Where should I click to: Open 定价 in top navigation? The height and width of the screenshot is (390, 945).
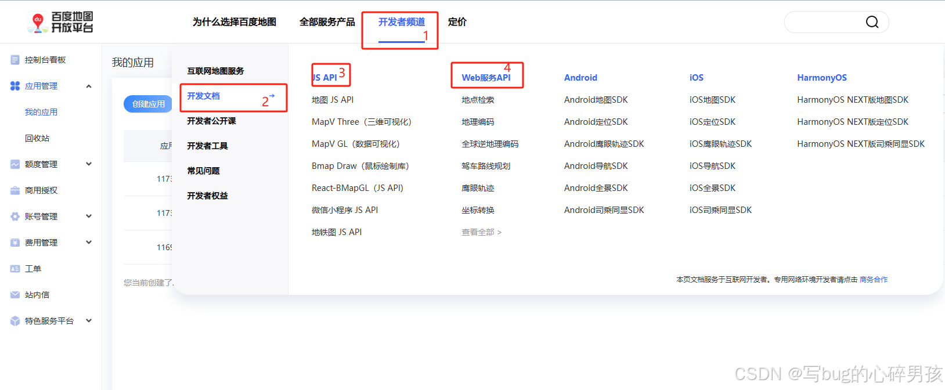click(457, 22)
